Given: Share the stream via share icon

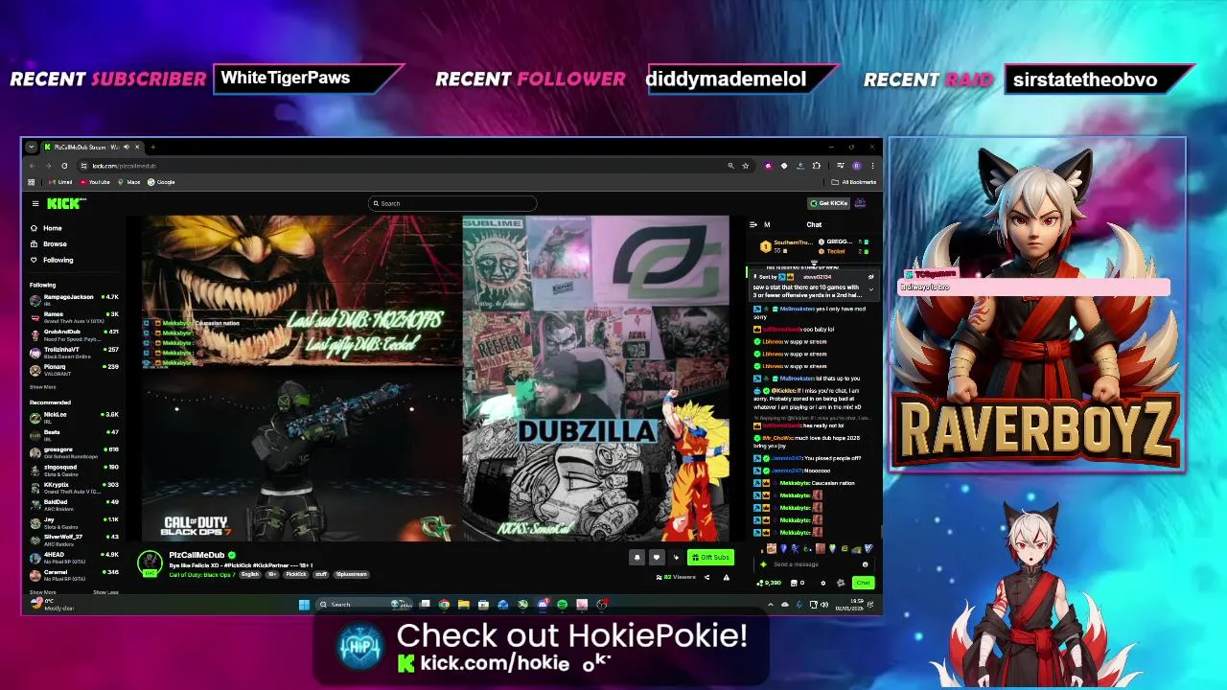Looking at the screenshot, I should (706, 577).
